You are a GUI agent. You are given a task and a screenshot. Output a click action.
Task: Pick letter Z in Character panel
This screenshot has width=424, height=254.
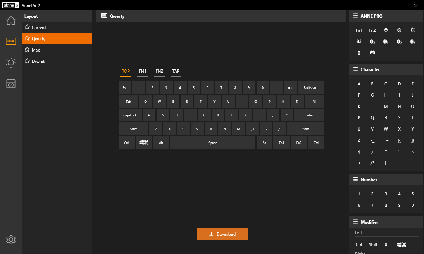359,140
